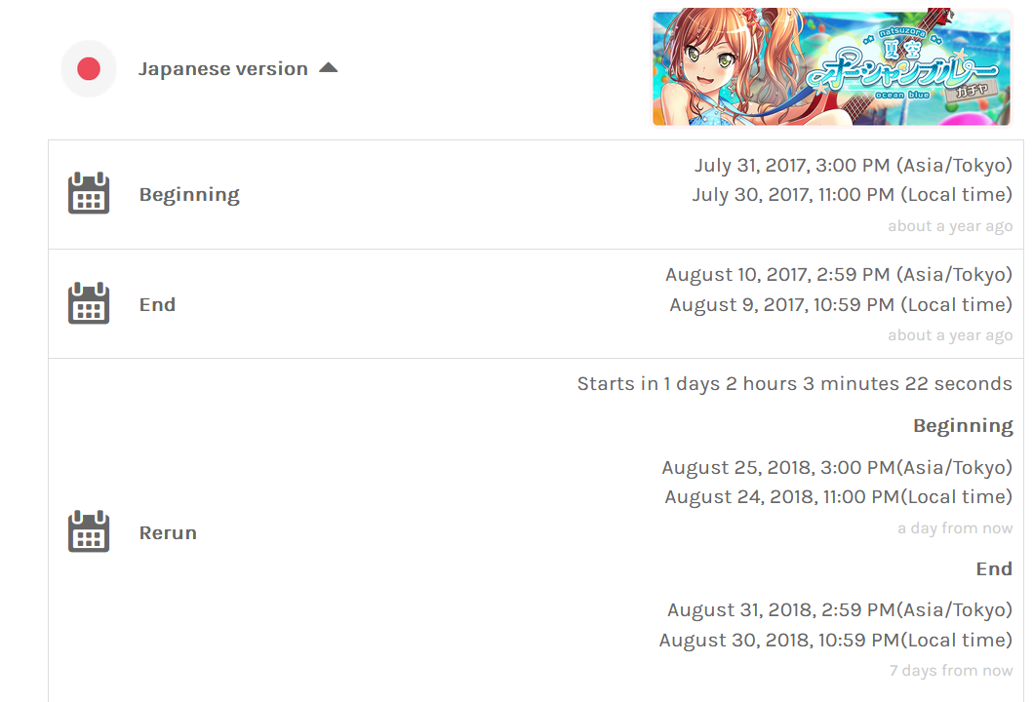Click the Rerun Beginning heading
Screen dimensions: 1033x702
tap(963, 425)
